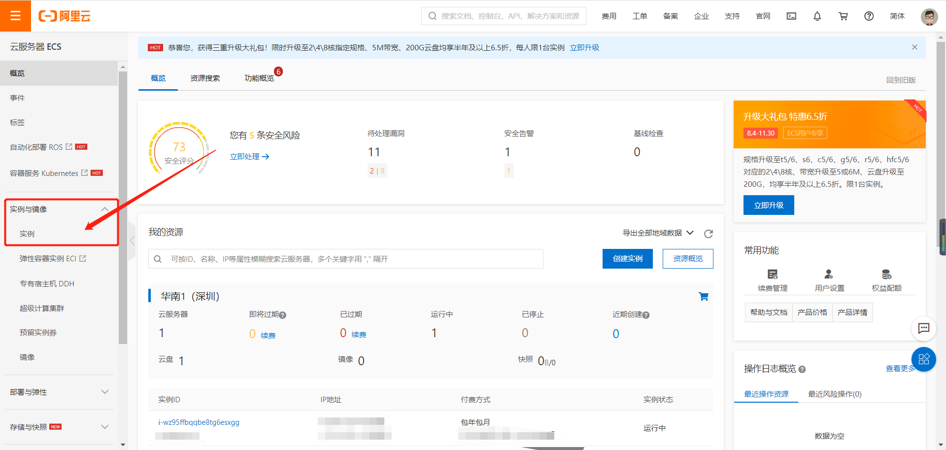
Task: Open the help question mark icon
Action: pyautogui.click(x=869, y=16)
